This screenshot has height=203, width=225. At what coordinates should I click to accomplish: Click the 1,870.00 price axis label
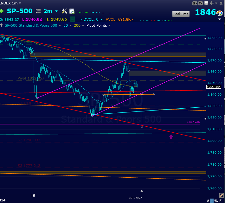(x=214, y=60)
